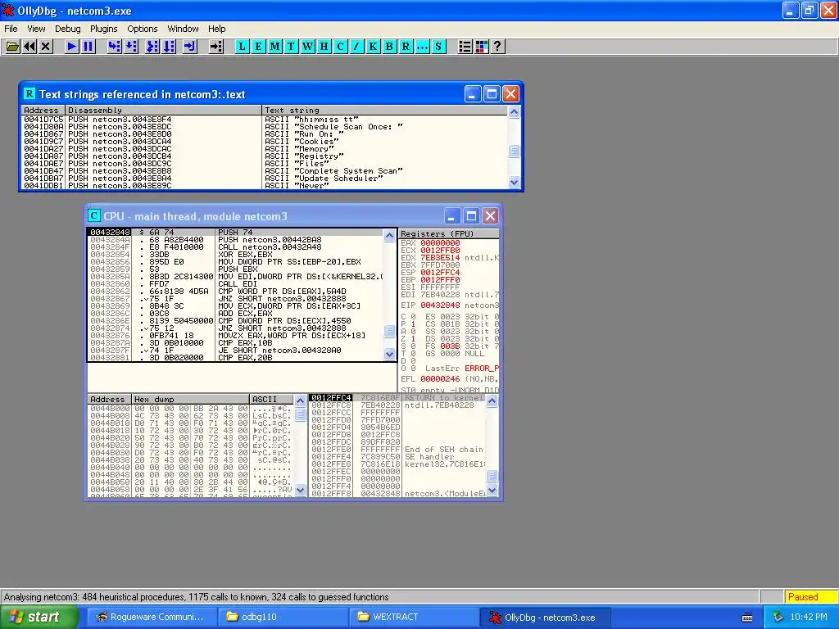Click the Step over toolbar icon
Screen dimensions: 839x629
[x=131, y=47]
